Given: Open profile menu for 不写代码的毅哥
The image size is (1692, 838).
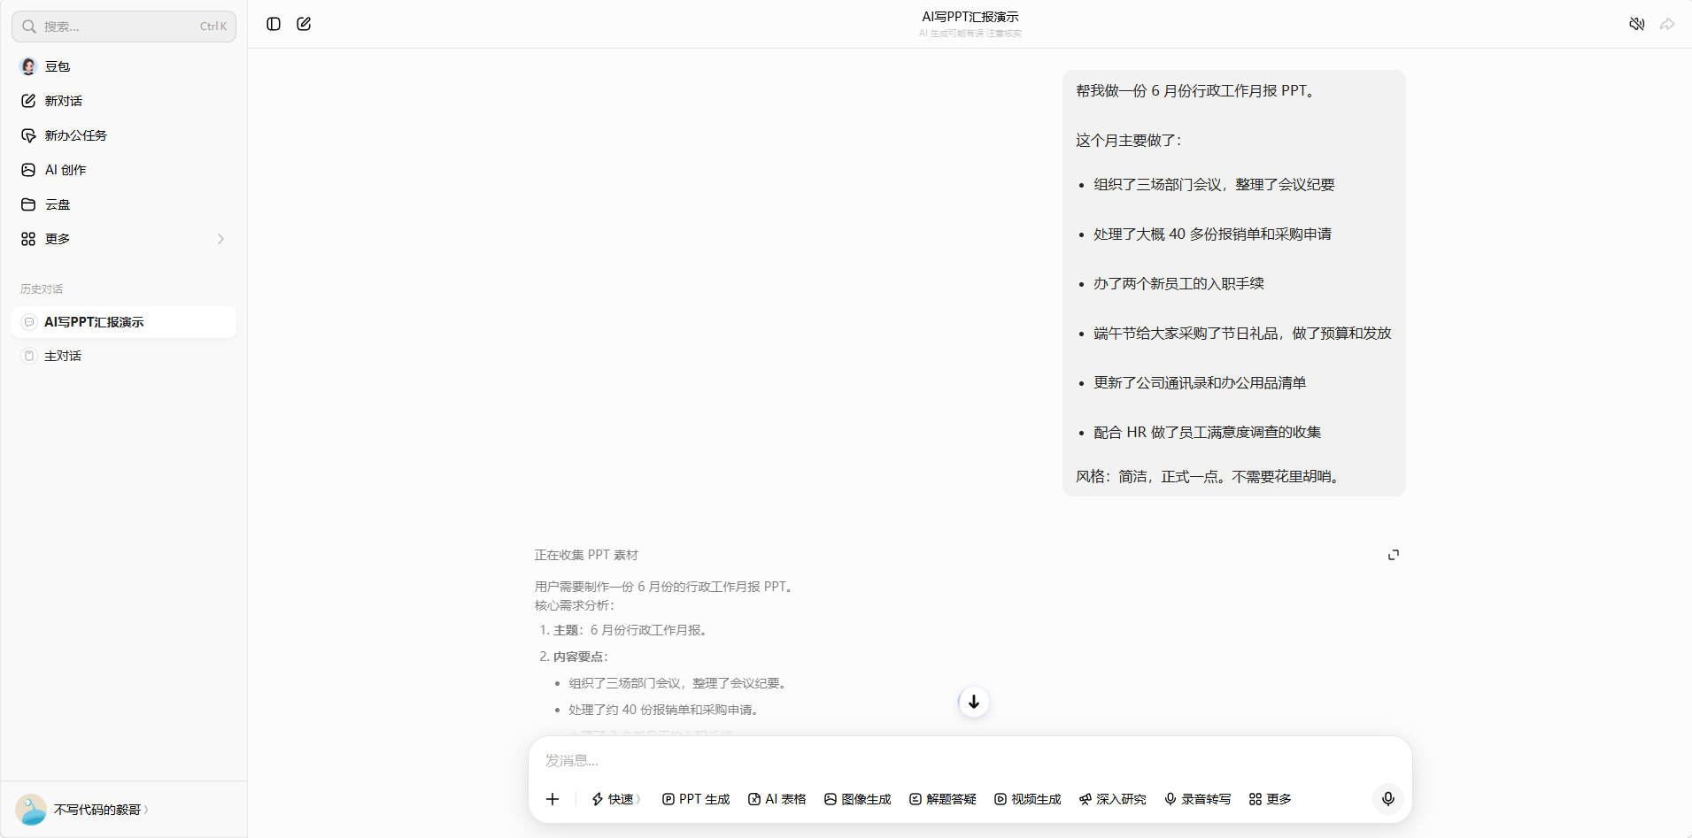Looking at the screenshot, I should click(102, 810).
